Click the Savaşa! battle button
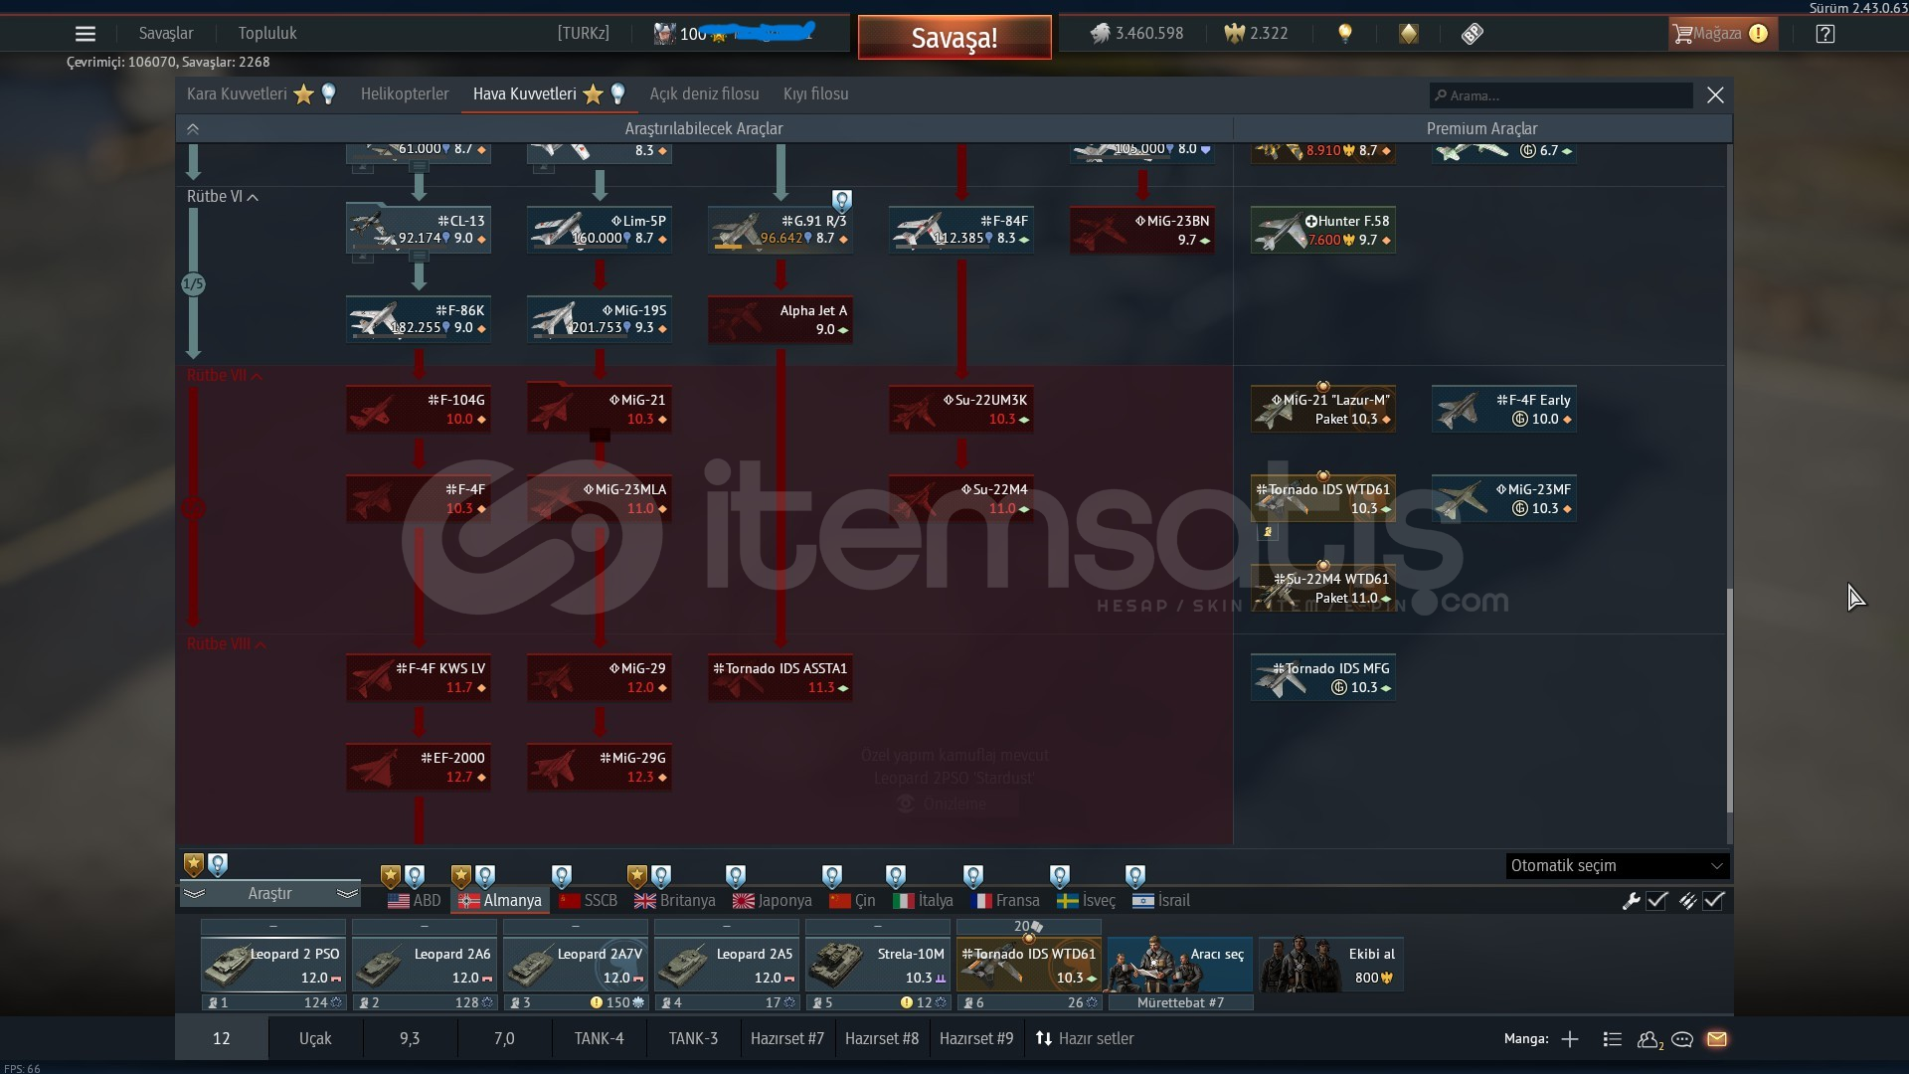Image resolution: width=1909 pixels, height=1074 pixels. (x=954, y=38)
